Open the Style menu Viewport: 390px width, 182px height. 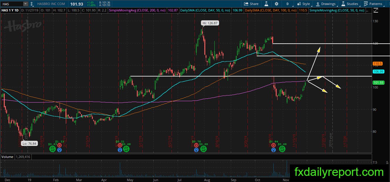click(x=303, y=4)
